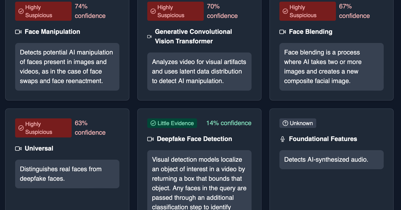Click the 74% confidence text
This screenshot has width=401, height=210.
(x=90, y=11)
